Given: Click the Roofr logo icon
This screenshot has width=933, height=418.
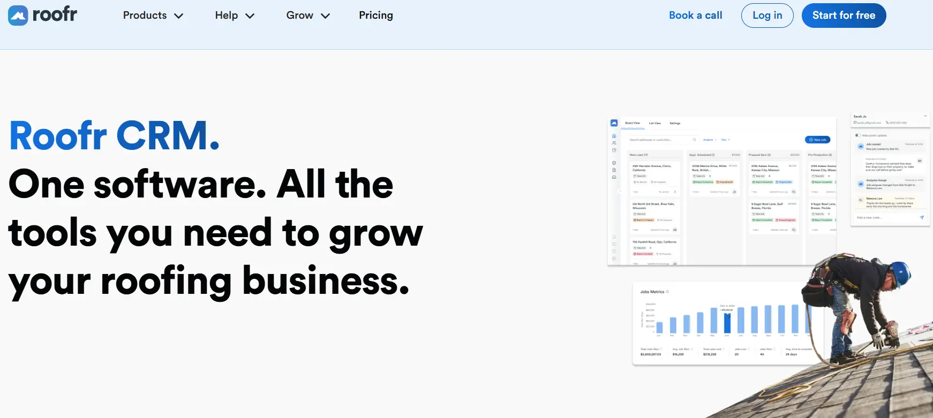Looking at the screenshot, I should (x=18, y=16).
